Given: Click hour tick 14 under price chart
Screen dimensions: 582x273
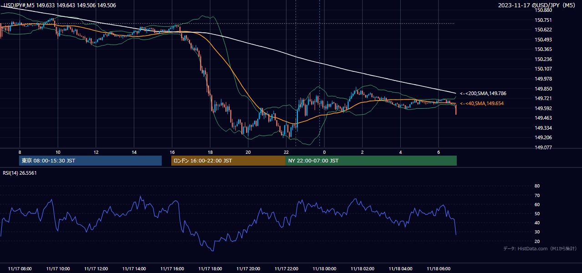Looking at the screenshot, I should [134, 152].
